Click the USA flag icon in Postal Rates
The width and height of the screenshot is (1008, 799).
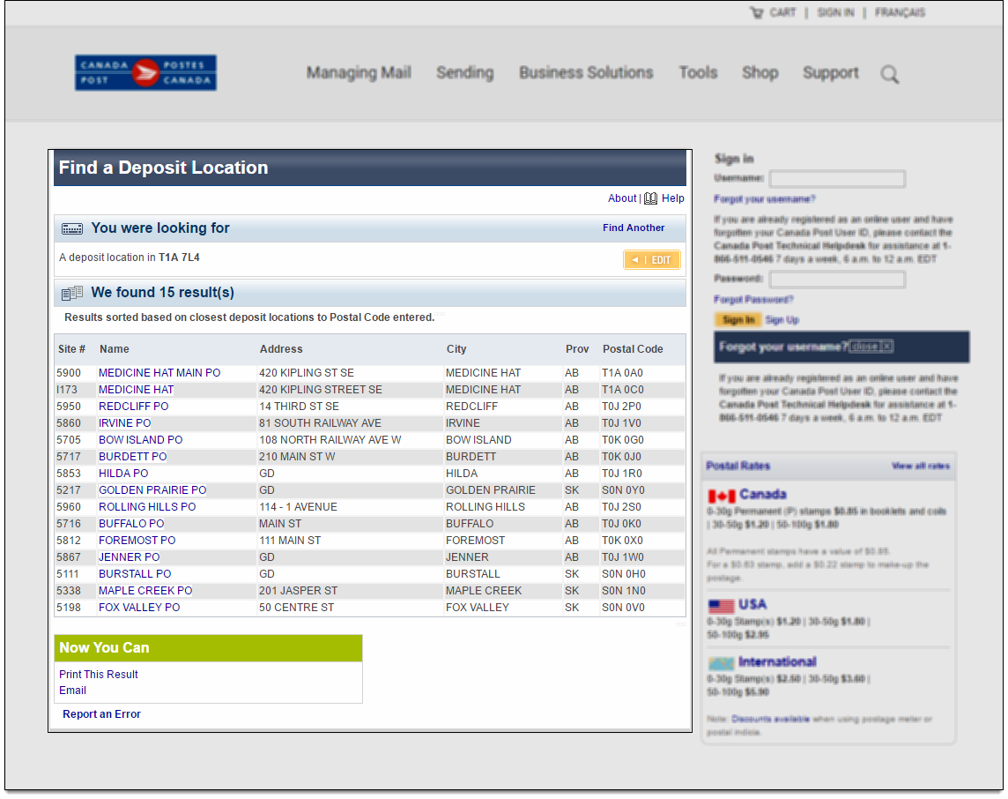[721, 606]
